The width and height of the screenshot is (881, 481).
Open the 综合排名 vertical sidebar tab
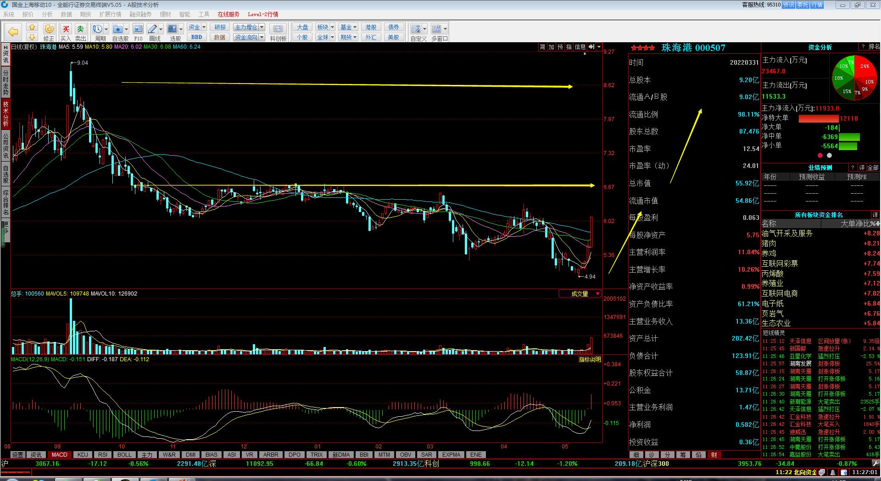[6, 202]
